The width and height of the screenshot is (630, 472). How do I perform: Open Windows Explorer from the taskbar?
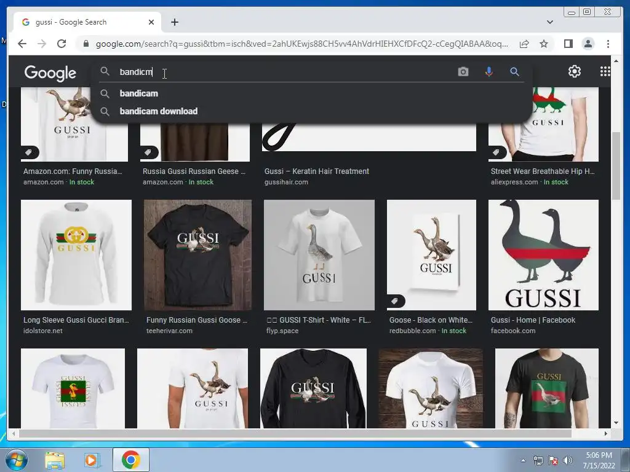pos(55,460)
